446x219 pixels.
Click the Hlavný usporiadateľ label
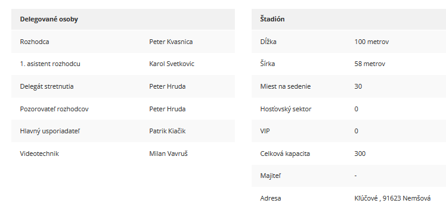tap(49, 131)
